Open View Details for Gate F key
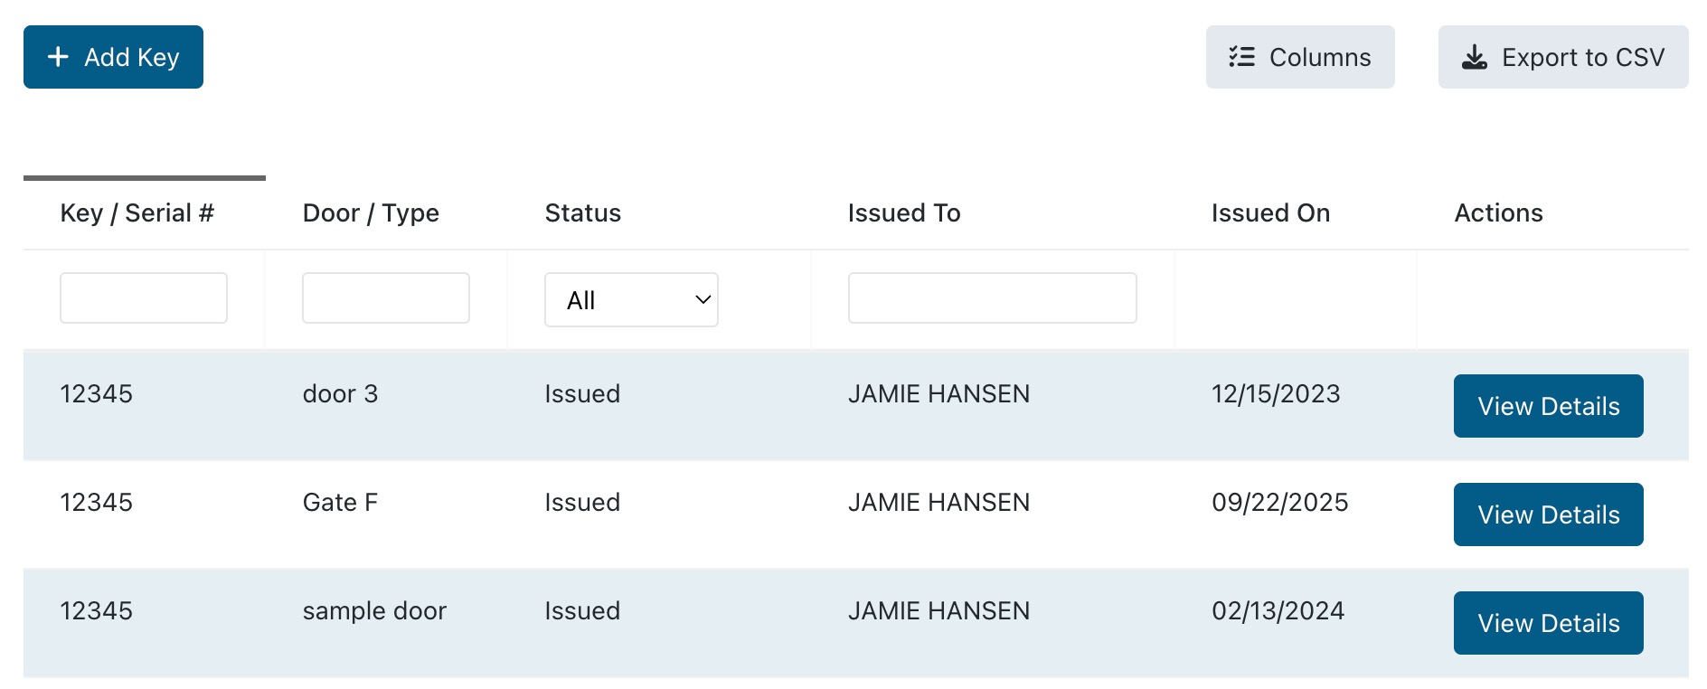Screen dimensions: 1707x689 [x=1548, y=514]
